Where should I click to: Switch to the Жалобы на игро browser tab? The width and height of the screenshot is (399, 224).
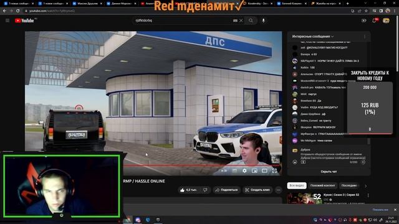(326, 4)
